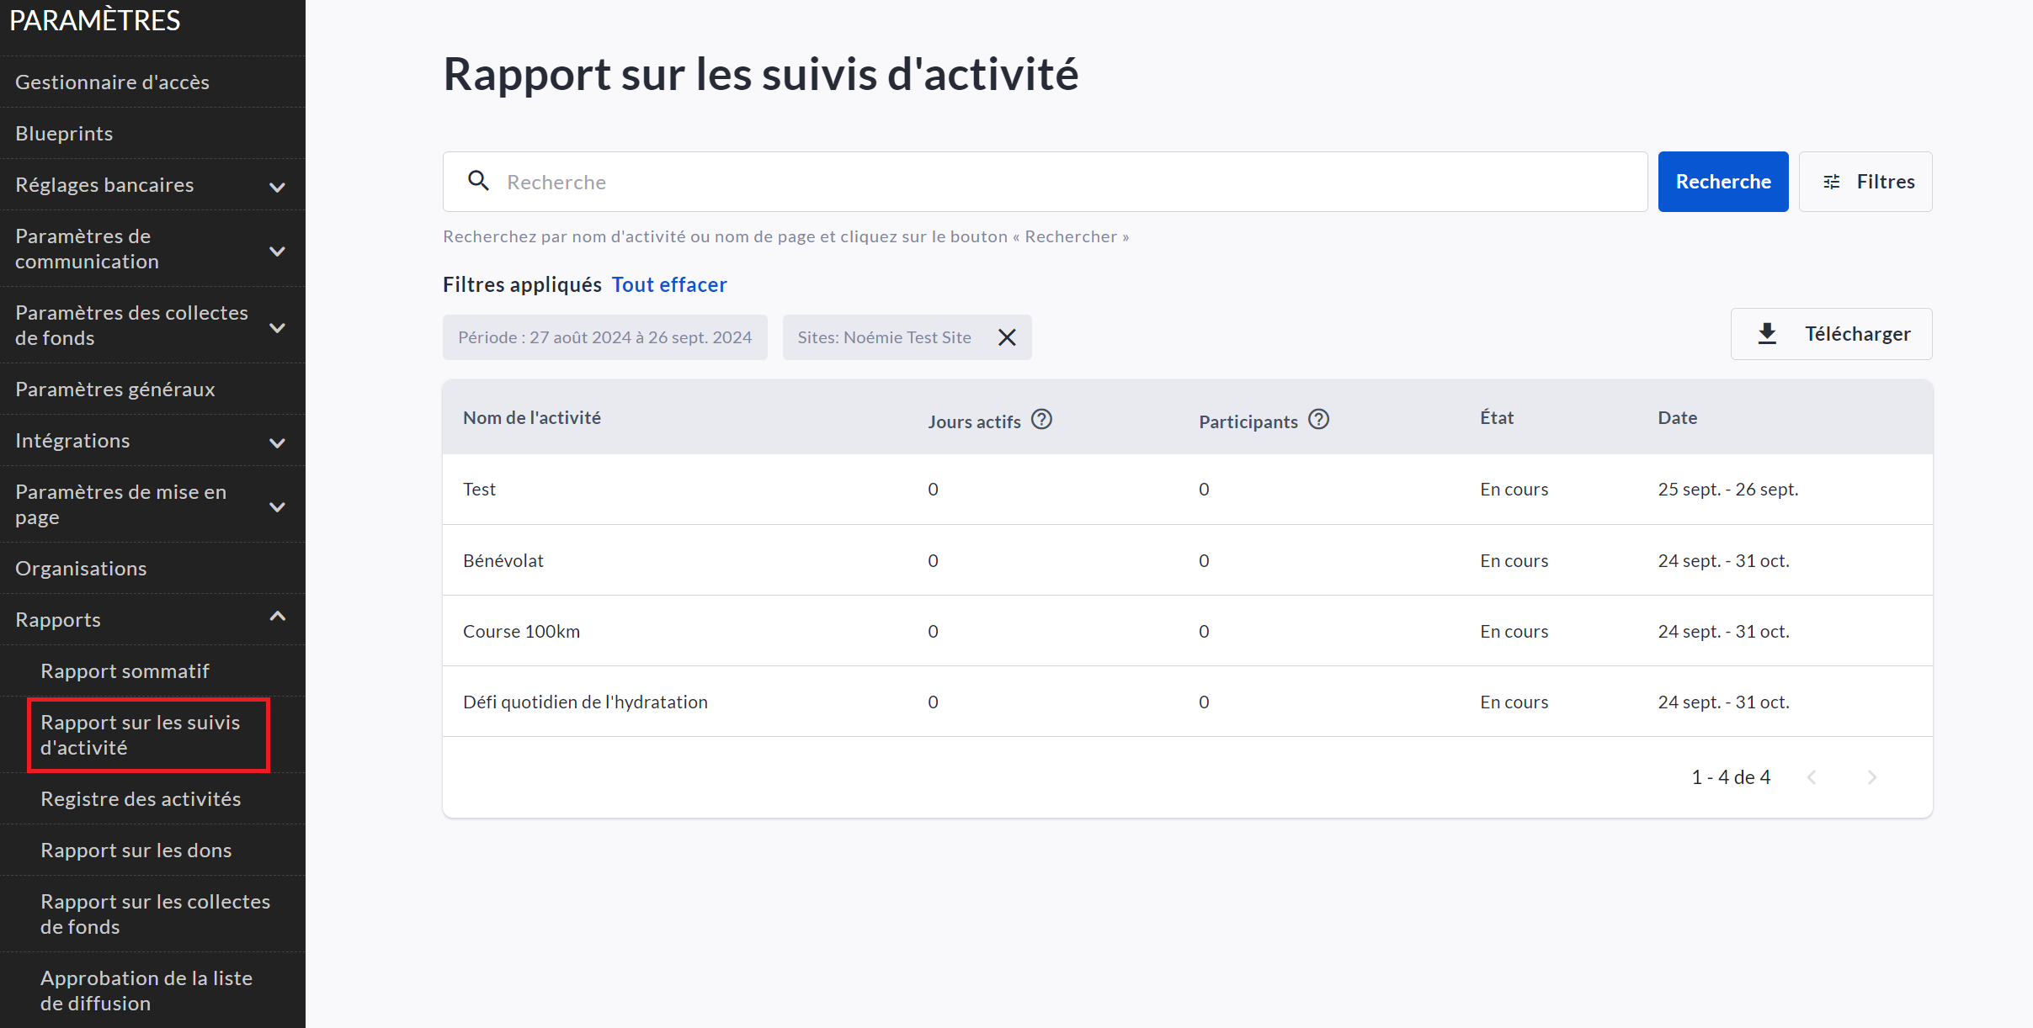The image size is (2033, 1028).
Task: Expand the Intégrations menu
Action: (277, 442)
